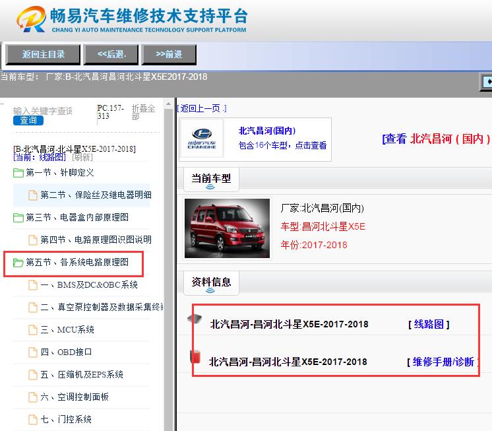The width and height of the screenshot is (492, 431).
Task: Click 查看 北汽昌河（国内） link at right
Action: 436,139
